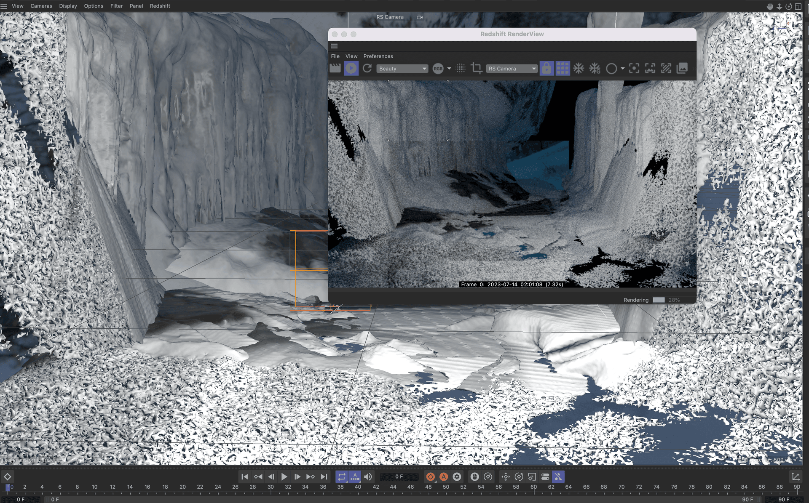Click the RGB channel button

[438, 69]
